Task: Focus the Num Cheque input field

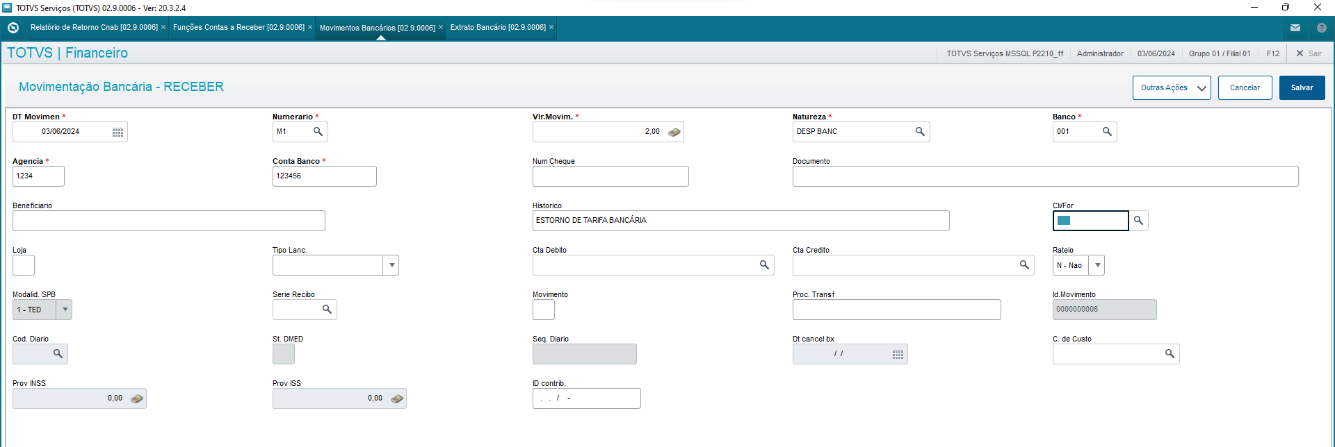Action: pos(610,176)
